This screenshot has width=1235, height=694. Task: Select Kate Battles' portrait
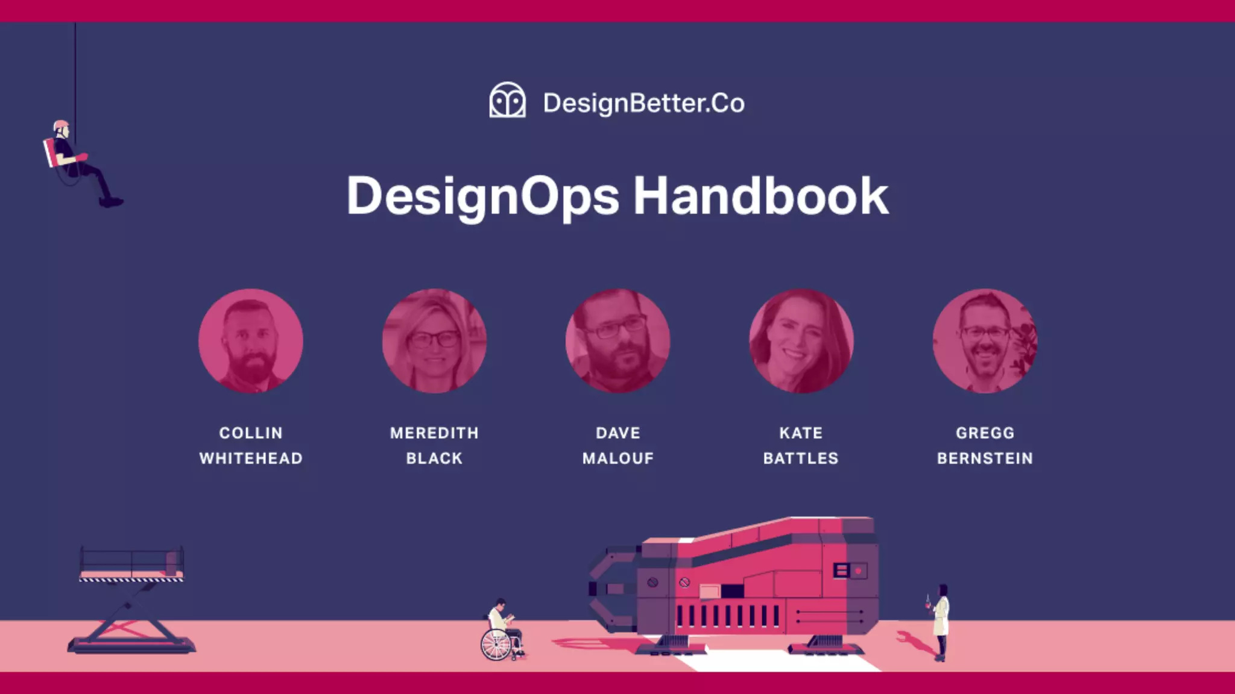coord(801,341)
